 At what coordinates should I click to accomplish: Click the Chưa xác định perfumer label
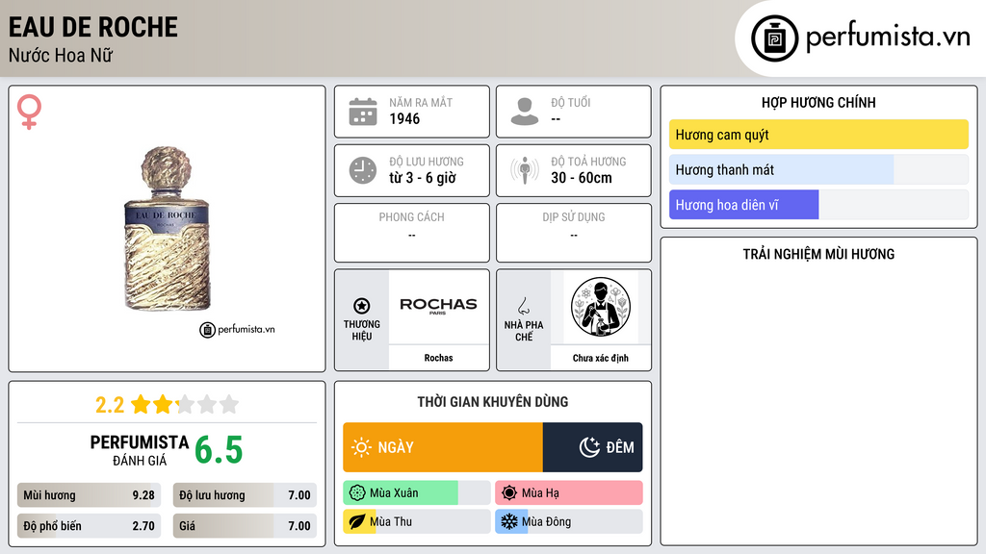[x=601, y=358]
